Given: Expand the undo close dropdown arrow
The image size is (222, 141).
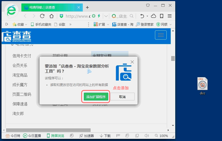Looking at the screenshot, I should point(147,16).
